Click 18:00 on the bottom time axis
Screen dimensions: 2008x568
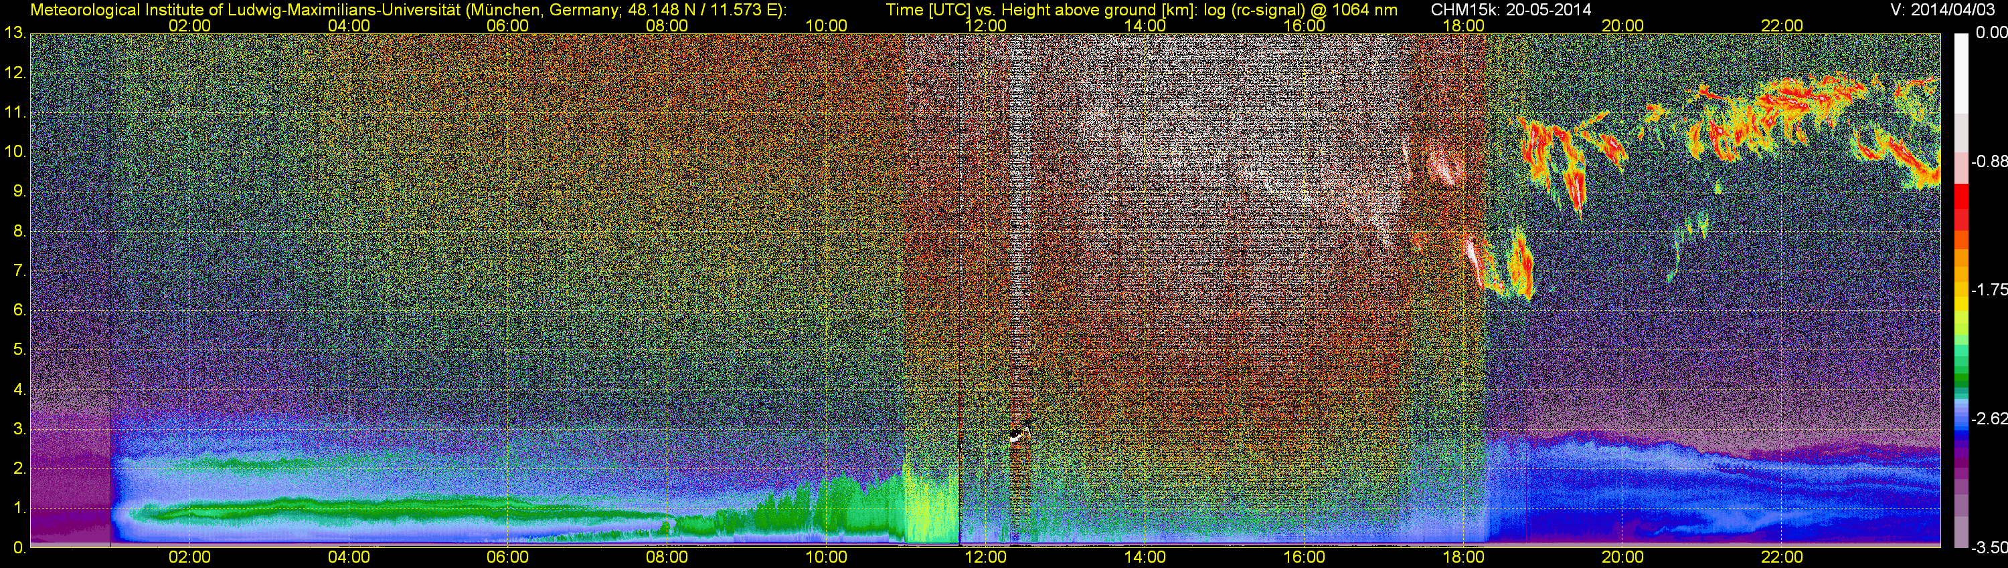pos(1463,557)
